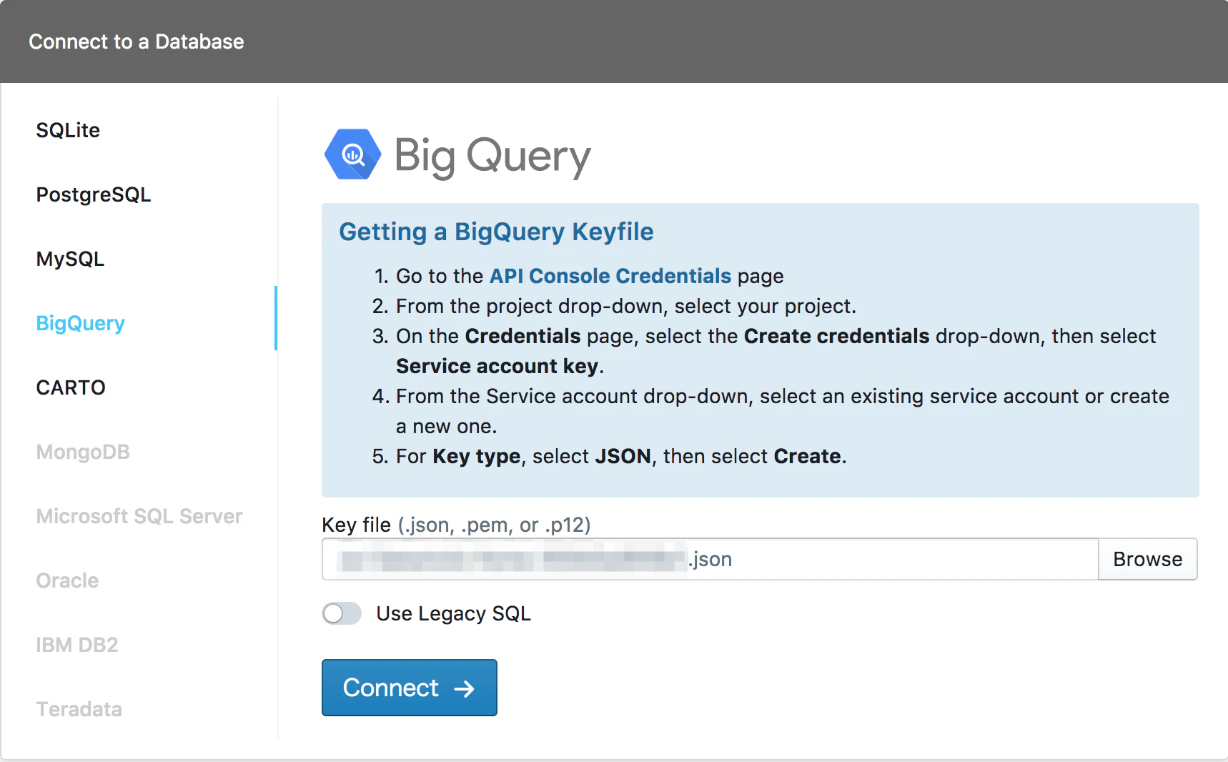Image resolution: width=1228 pixels, height=762 pixels.
Task: Click the arrow icon on Connect button
Action: point(465,688)
